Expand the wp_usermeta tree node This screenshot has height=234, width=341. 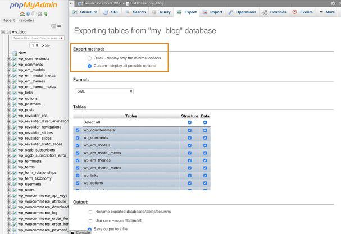point(8,184)
